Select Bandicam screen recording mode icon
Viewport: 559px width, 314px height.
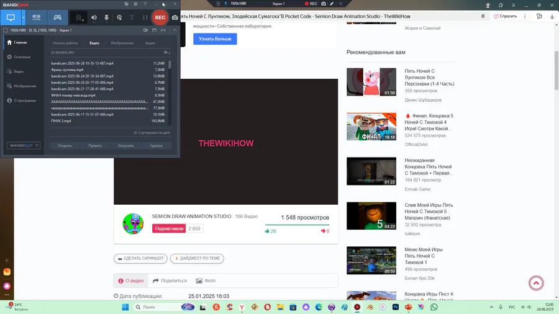11,17
